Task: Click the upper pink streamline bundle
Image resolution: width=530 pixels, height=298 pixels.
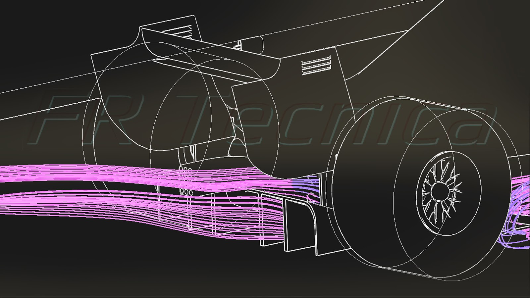Action: coord(146,174)
